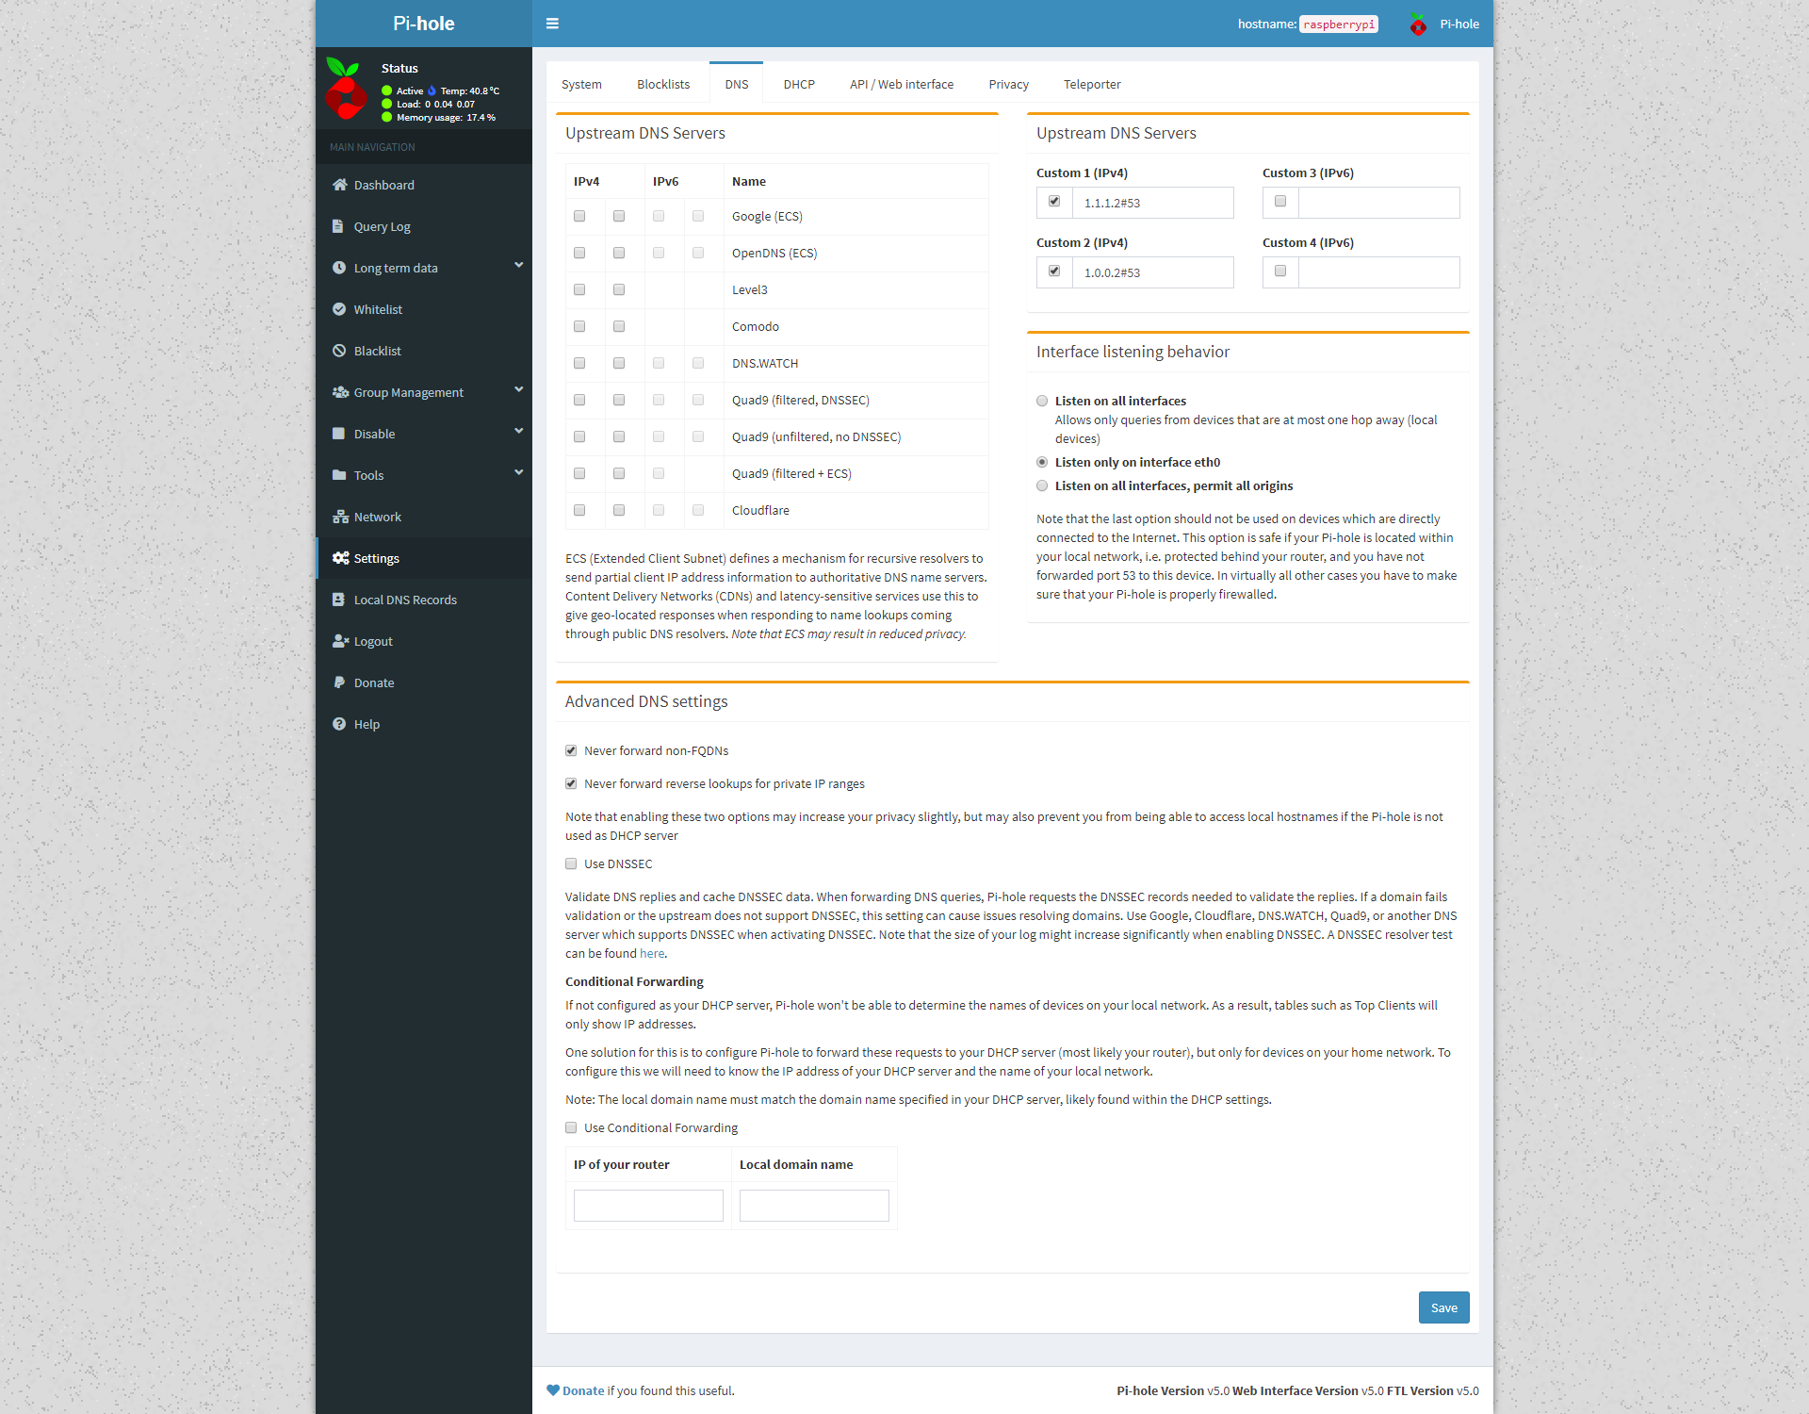Toggle Never forward reverse lookups checkbox
The image size is (1809, 1414).
pos(571,783)
